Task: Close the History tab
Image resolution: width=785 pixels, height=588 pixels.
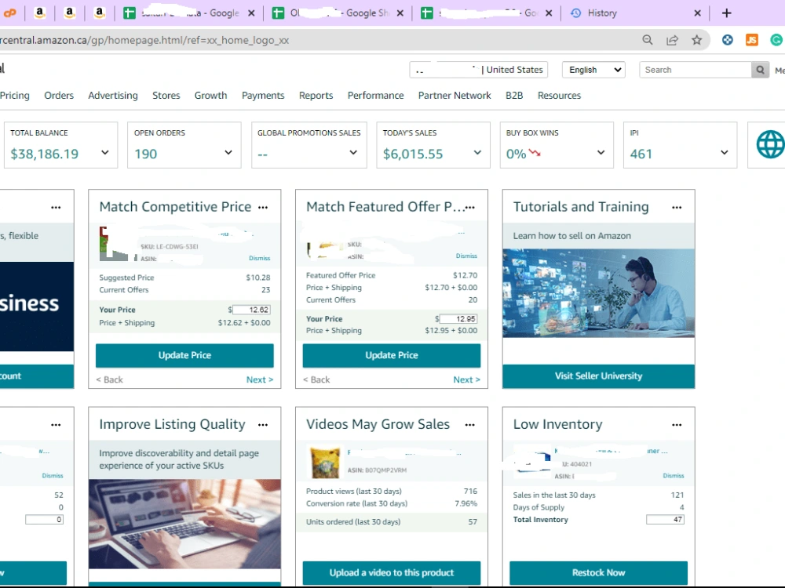Action: tap(697, 13)
